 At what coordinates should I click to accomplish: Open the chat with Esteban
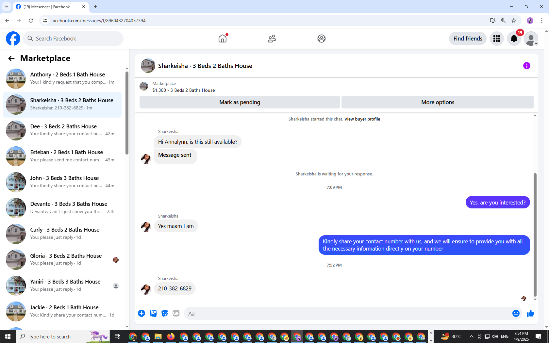pos(62,156)
